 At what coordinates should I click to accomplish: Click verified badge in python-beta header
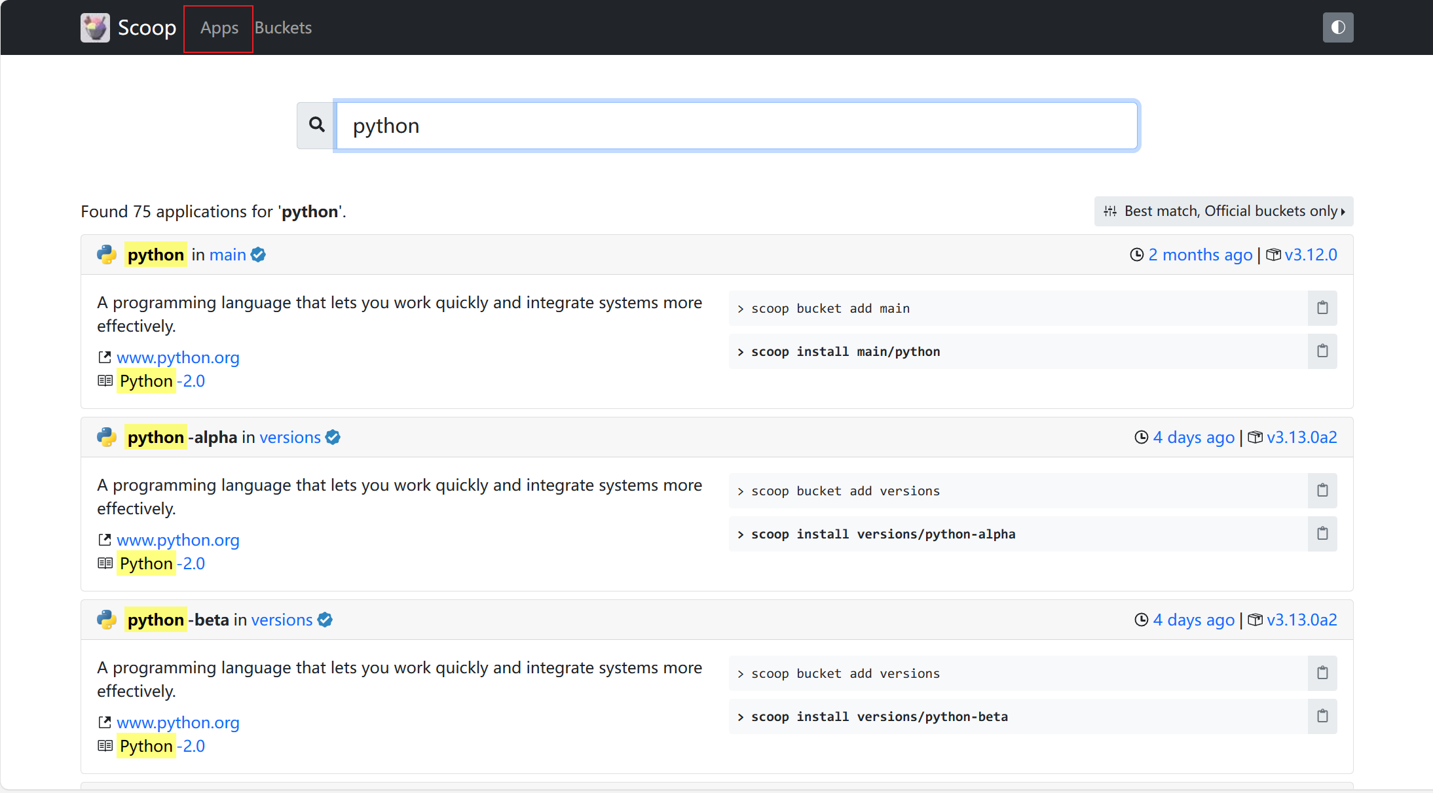click(x=325, y=620)
